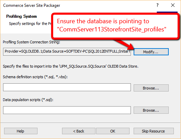Click the Commerce Server Site Packager title text
Viewport: 181px width, 139px height.
click(32, 5)
